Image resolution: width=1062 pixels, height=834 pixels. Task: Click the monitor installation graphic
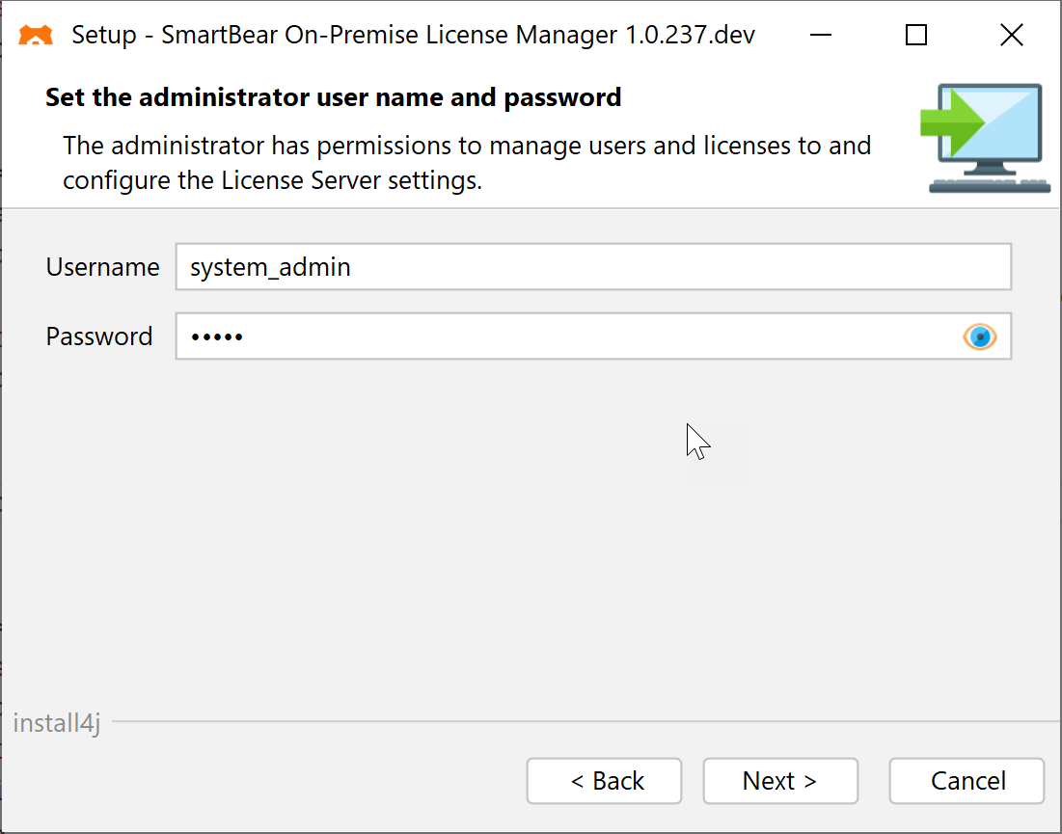point(987,135)
